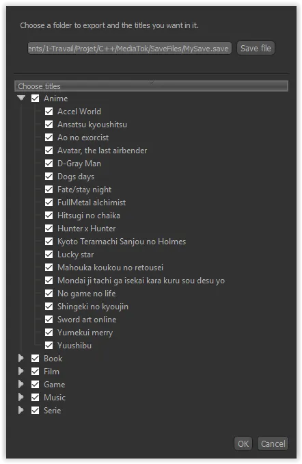Uncheck D-Gray Man checkbox
The width and height of the screenshot is (302, 464).
[49, 164]
